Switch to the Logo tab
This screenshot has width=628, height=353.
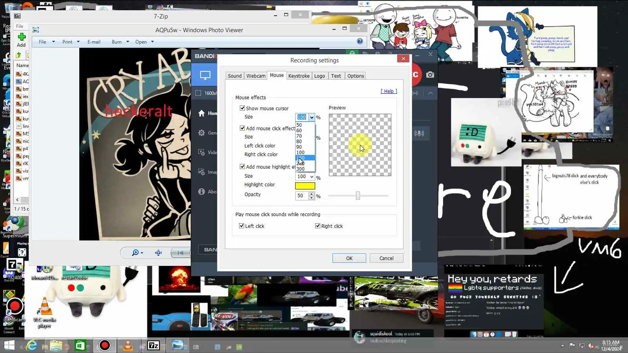(319, 76)
